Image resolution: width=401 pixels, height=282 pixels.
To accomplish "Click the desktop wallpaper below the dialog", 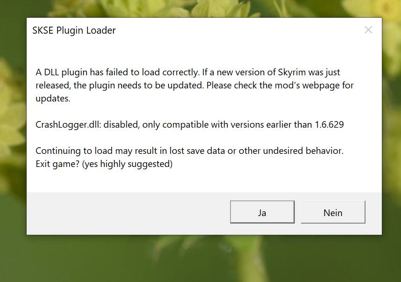I will pos(201,260).
